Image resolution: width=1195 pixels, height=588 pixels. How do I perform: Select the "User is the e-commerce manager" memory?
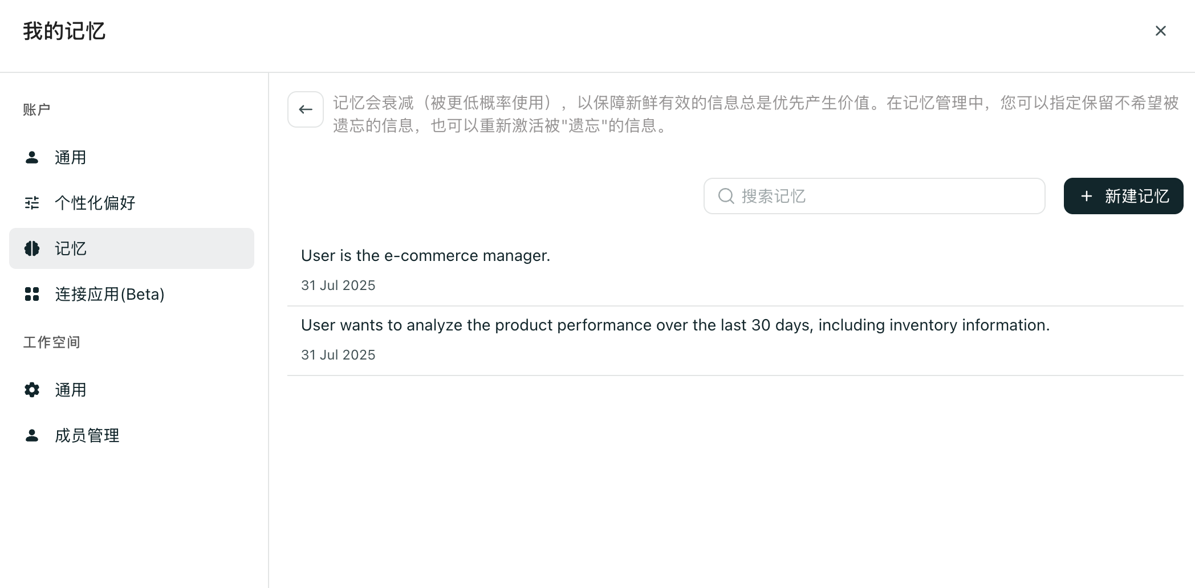[425, 256]
